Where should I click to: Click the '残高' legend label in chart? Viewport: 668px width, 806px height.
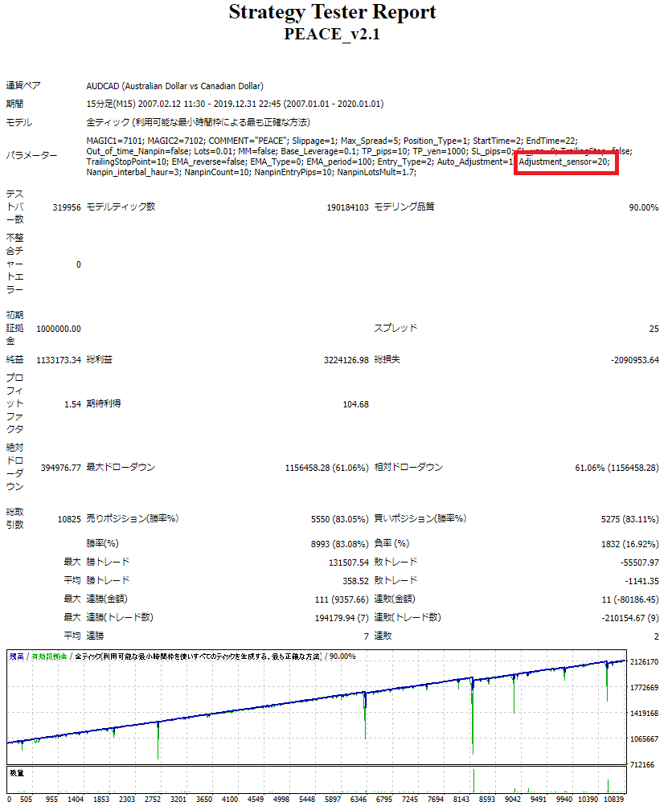[17, 657]
